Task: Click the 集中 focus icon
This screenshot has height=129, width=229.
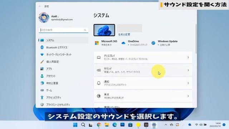Action: pyautogui.click(x=99, y=96)
